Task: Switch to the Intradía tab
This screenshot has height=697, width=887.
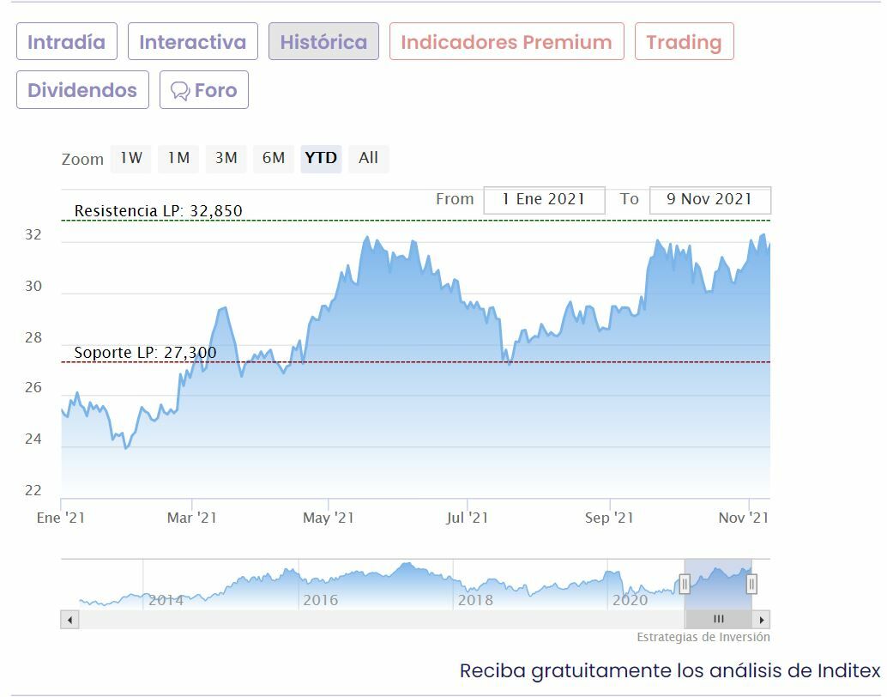Action: click(x=66, y=42)
